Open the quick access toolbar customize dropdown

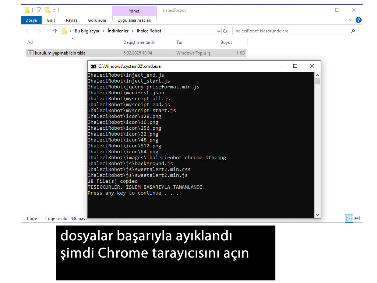pos(54,10)
